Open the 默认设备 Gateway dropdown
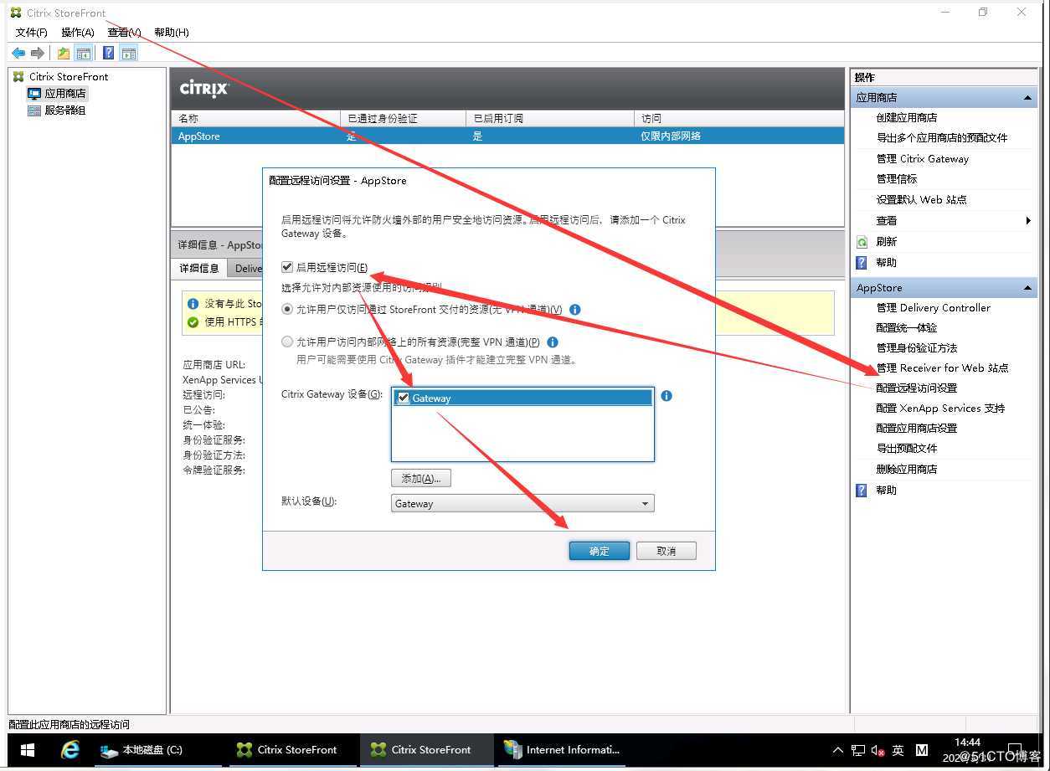The image size is (1050, 771). 522,504
